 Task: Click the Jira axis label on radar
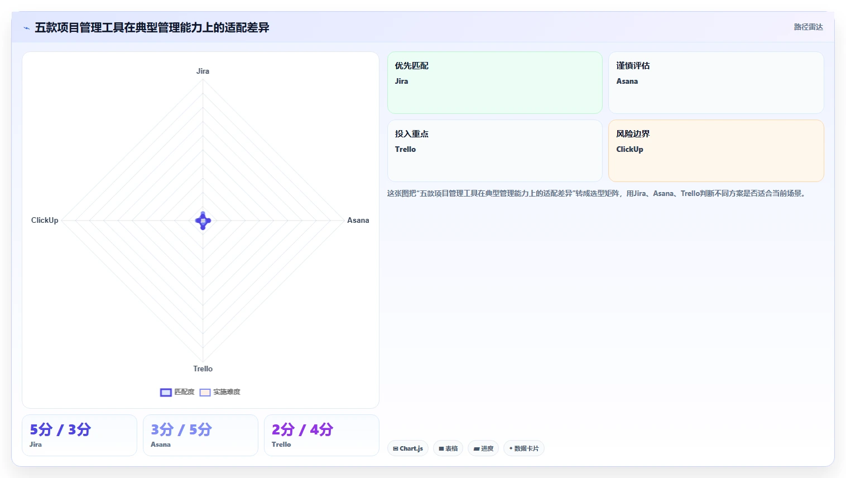click(x=203, y=71)
